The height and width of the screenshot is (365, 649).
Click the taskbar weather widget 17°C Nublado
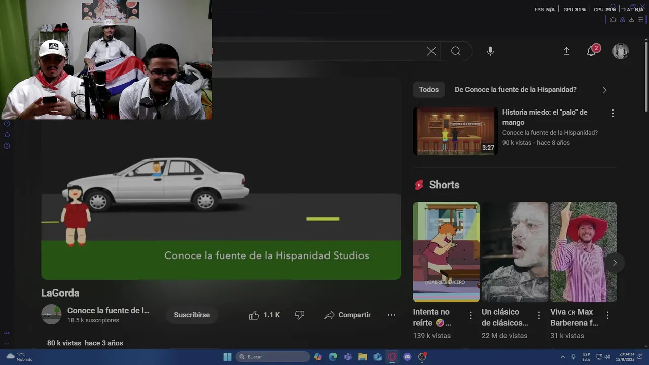tap(20, 357)
